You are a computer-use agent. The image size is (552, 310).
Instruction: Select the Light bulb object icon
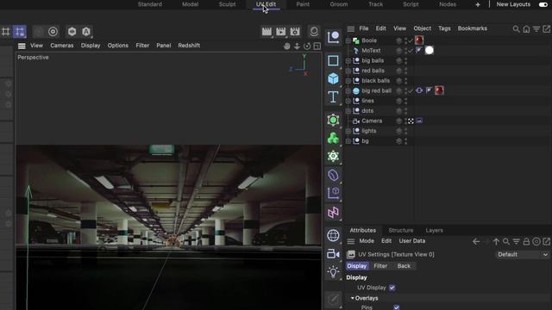333,272
